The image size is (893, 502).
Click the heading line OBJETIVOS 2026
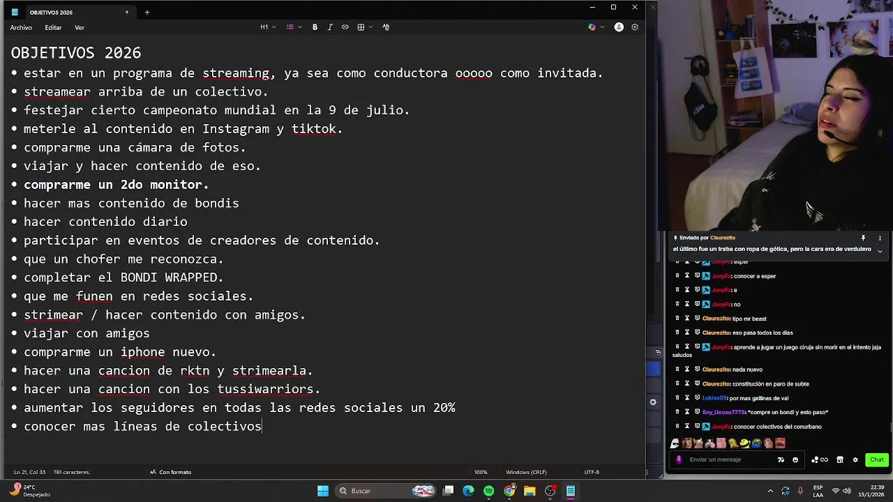76,53
